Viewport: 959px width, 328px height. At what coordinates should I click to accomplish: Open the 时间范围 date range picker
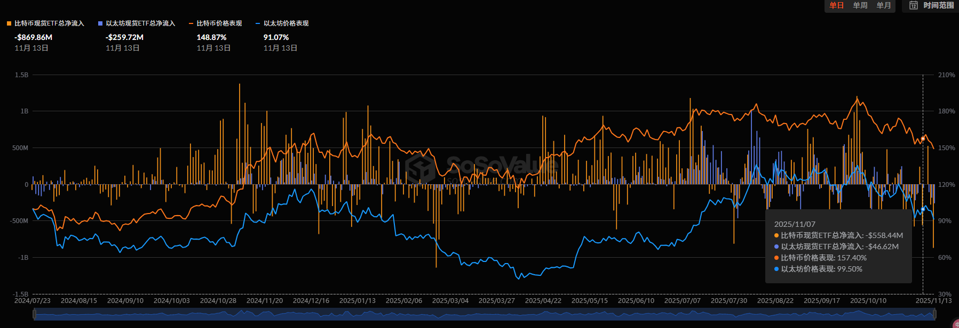[x=938, y=5]
